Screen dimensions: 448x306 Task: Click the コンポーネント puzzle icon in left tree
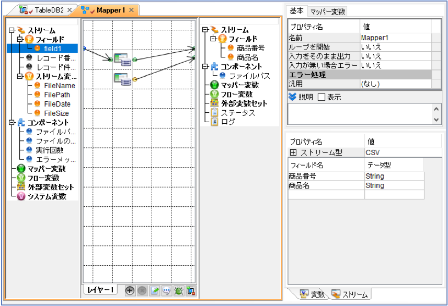click(21, 123)
